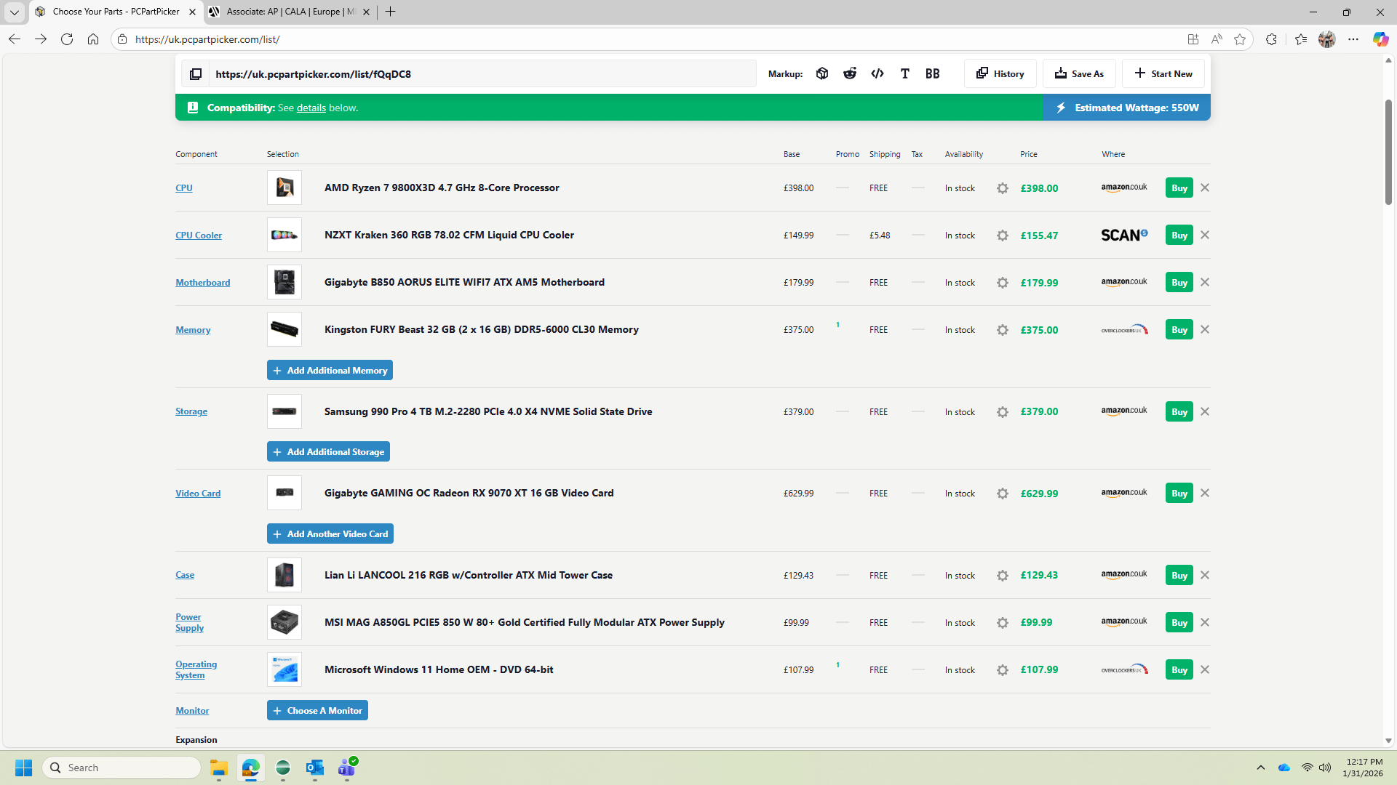This screenshot has height=785, width=1397.
Task: Select the plain text markup icon
Action: coord(905,73)
